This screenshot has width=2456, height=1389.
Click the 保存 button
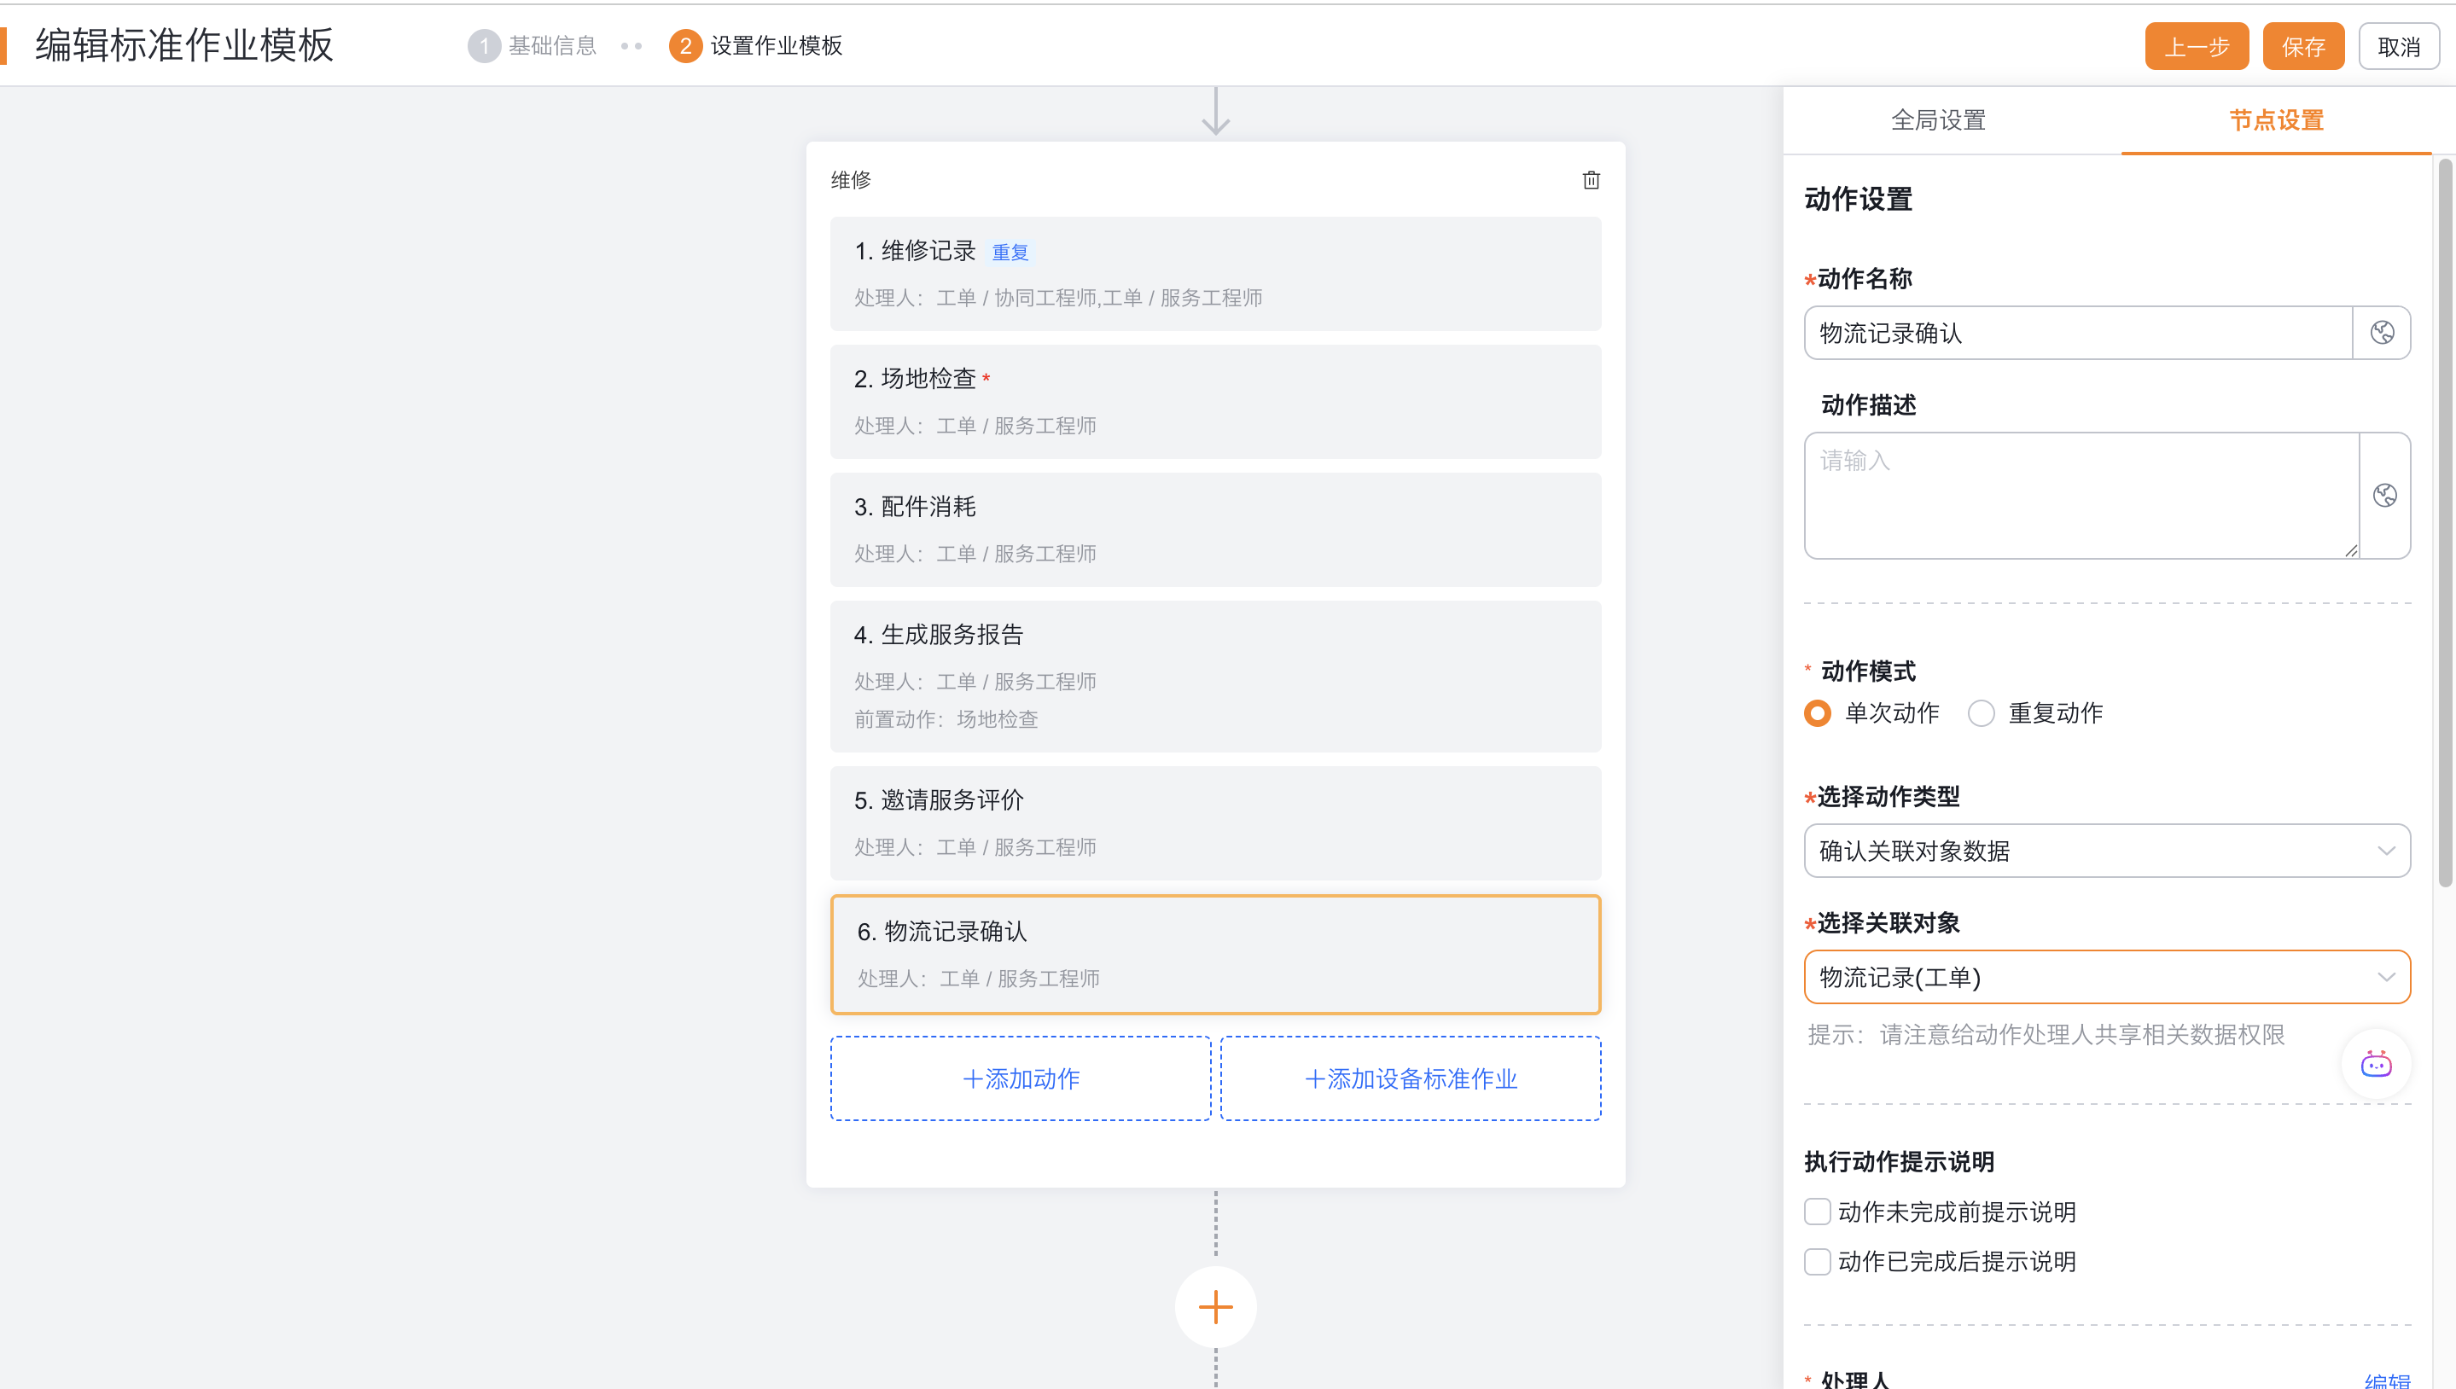point(2302,47)
